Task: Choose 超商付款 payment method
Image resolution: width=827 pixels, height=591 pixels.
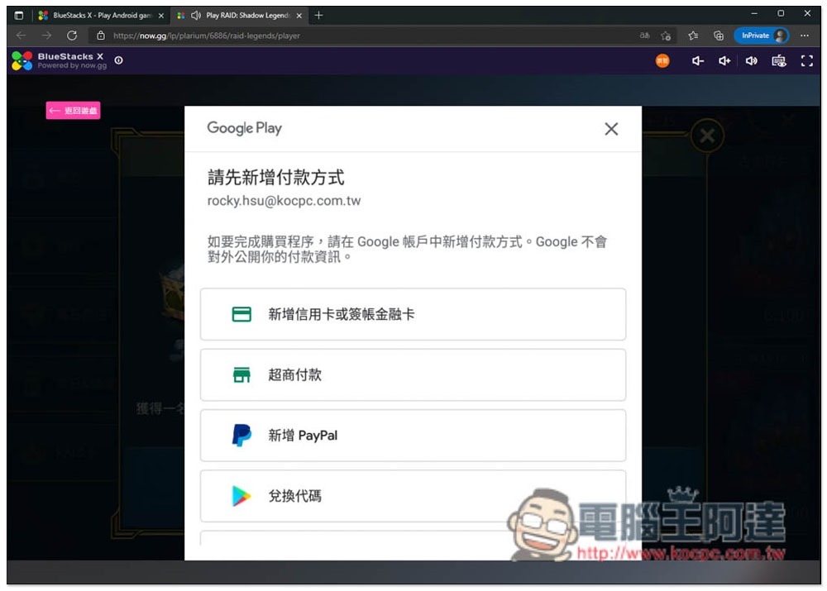Action: (x=413, y=374)
